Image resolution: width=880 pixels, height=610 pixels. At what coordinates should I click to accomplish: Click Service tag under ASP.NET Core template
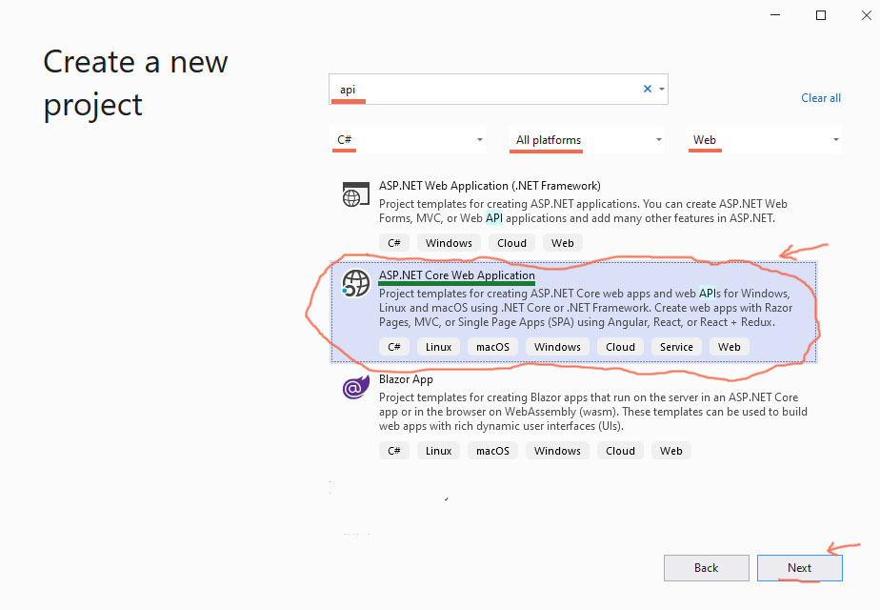tap(676, 347)
